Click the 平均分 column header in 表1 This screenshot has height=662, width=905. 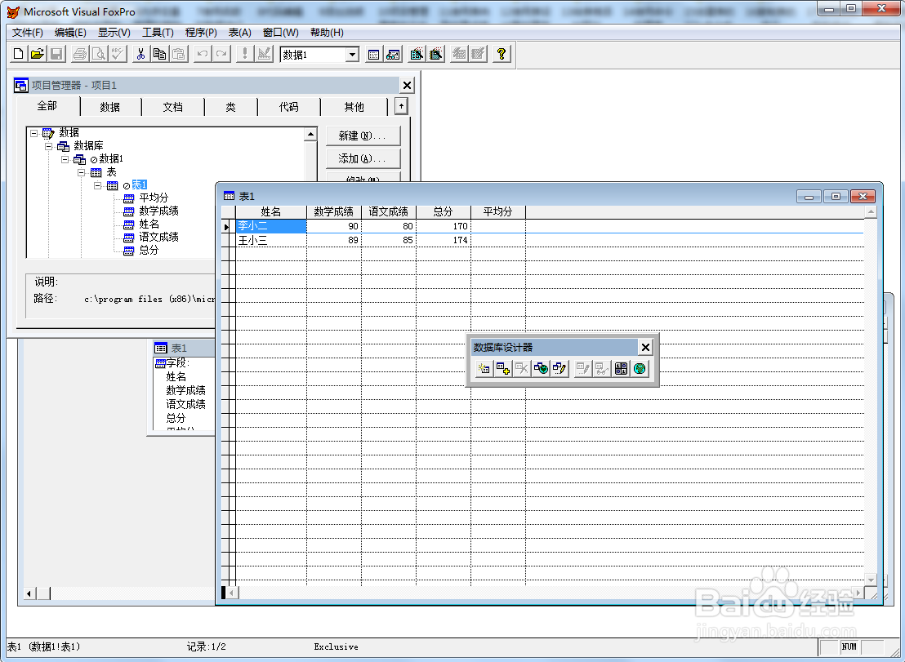(x=497, y=211)
